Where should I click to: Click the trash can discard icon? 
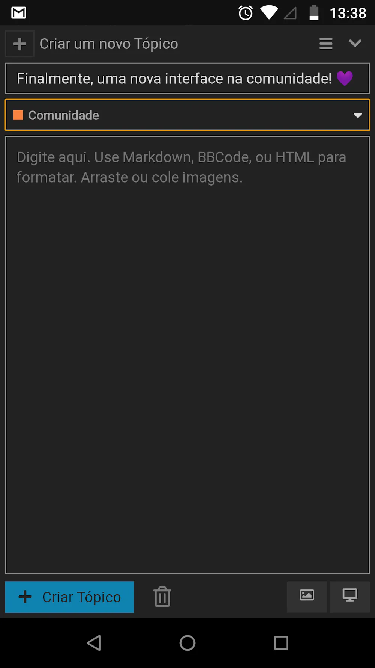click(x=162, y=597)
